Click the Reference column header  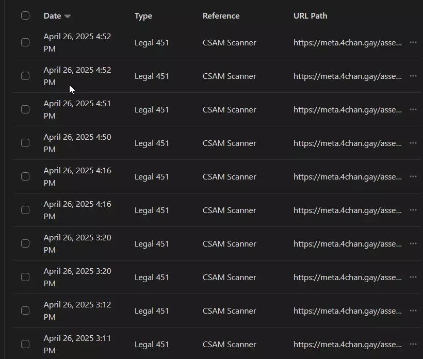pos(221,16)
